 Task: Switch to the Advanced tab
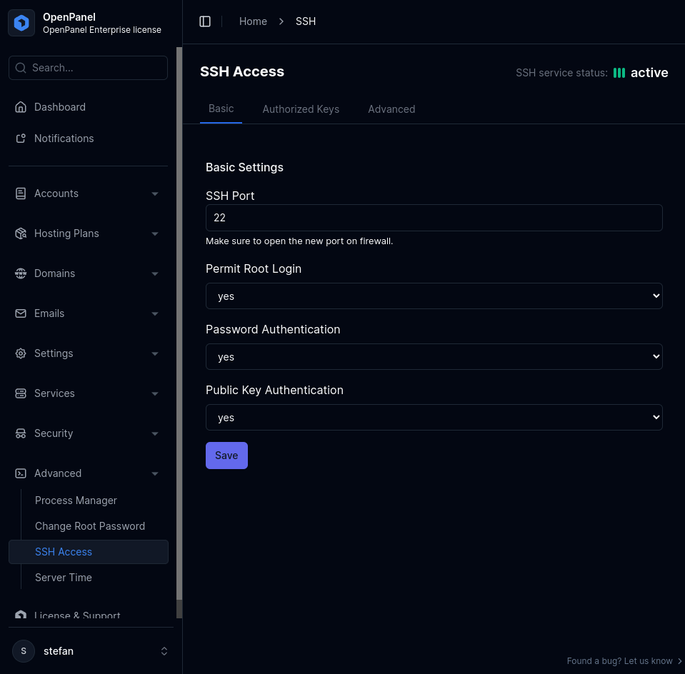391,109
